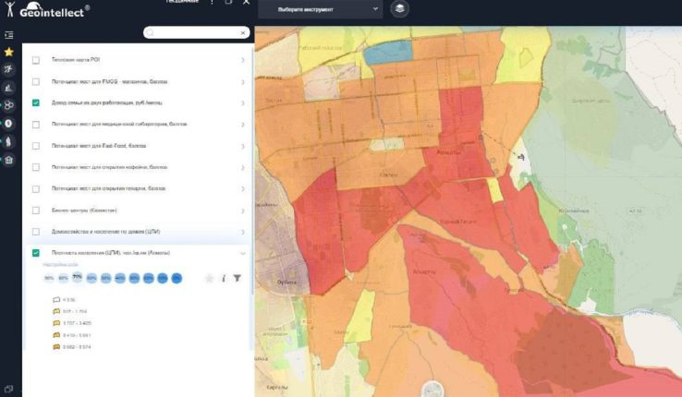The width and height of the screenshot is (682, 397).
Task: Expand bakery potential row chevron
Action: point(243,189)
